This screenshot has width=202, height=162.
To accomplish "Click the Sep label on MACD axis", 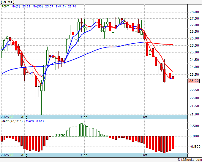I will 84,155.
